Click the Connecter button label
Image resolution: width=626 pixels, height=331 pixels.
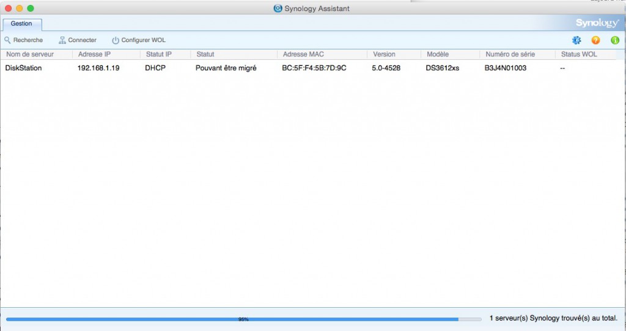83,40
